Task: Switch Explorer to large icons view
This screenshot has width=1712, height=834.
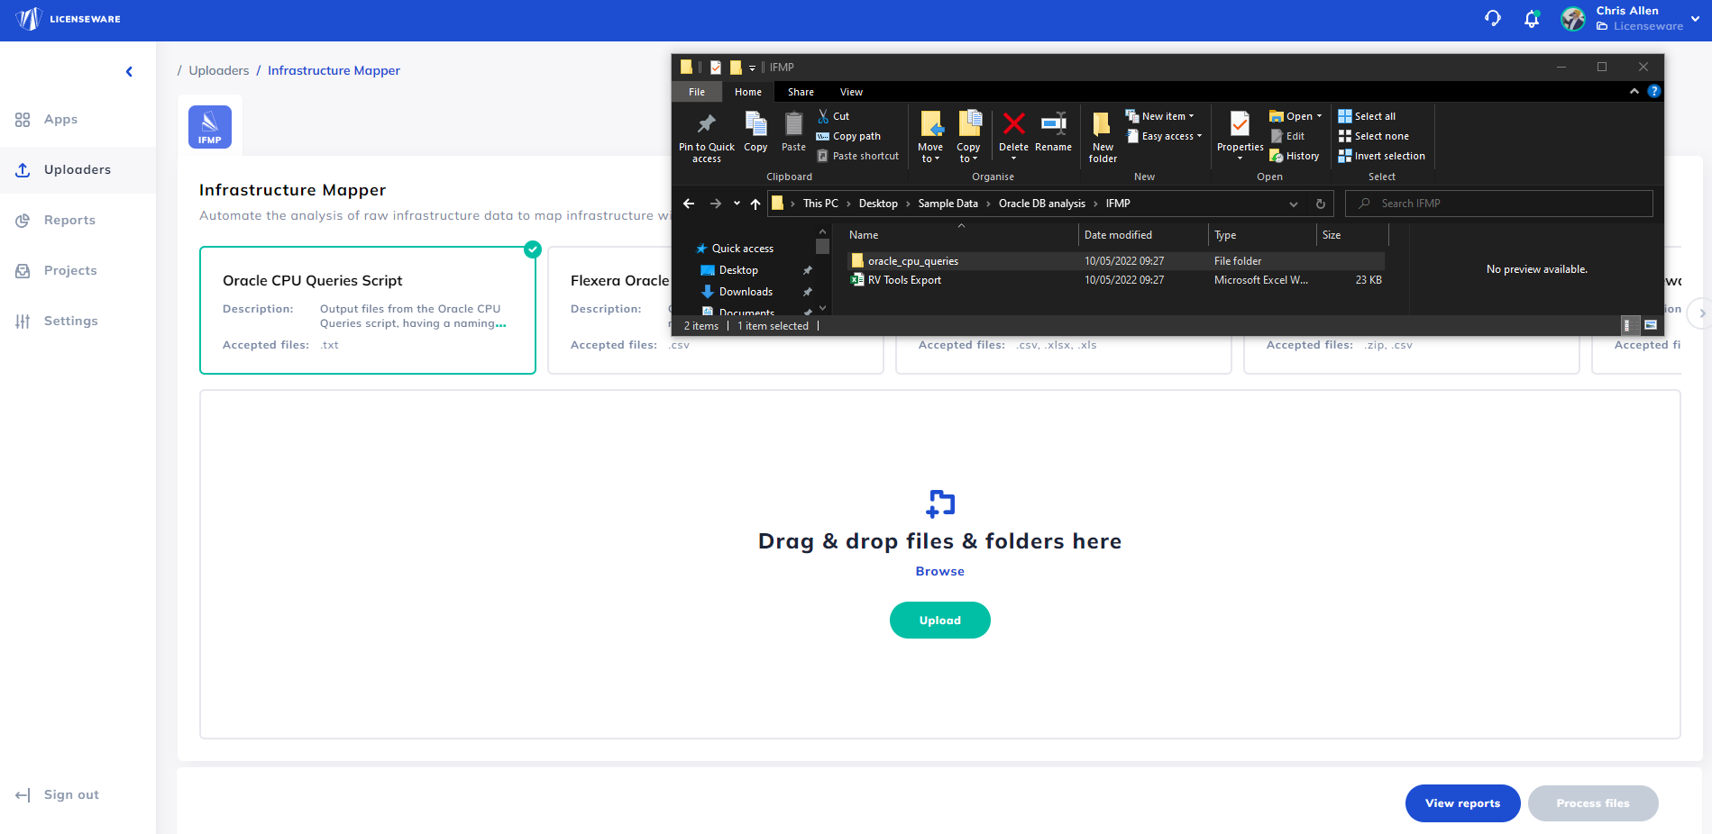Action: [1650, 326]
